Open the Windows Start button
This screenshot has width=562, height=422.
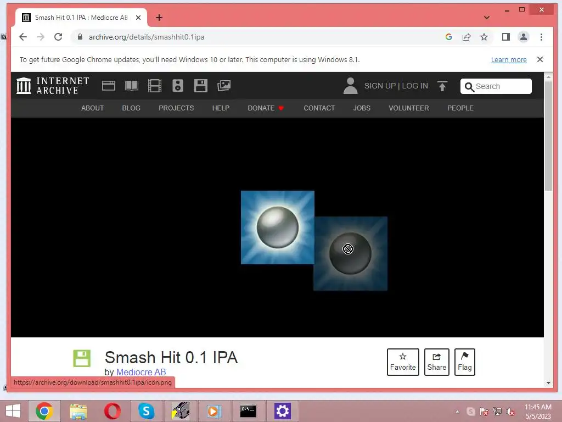(x=13, y=411)
